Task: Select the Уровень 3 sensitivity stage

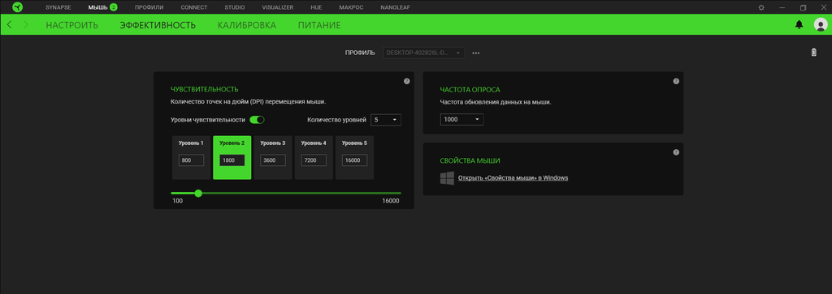Action: [273, 158]
